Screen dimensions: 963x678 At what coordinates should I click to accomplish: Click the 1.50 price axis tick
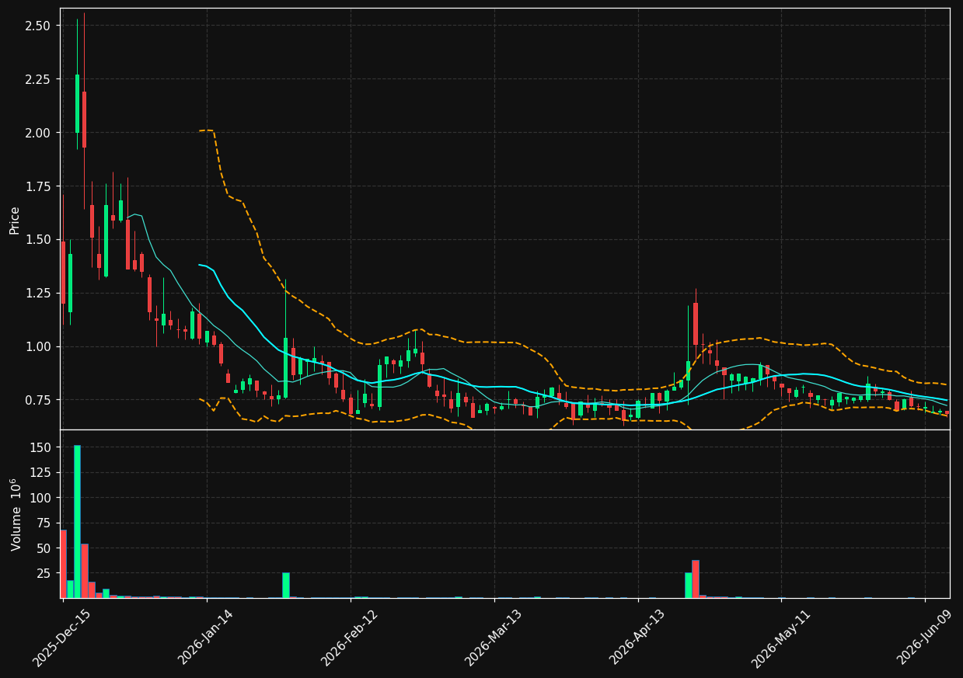37,240
